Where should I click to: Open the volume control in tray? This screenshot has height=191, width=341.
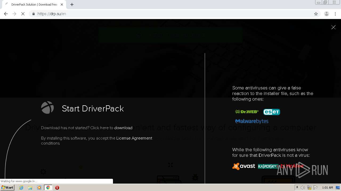click(x=303, y=188)
